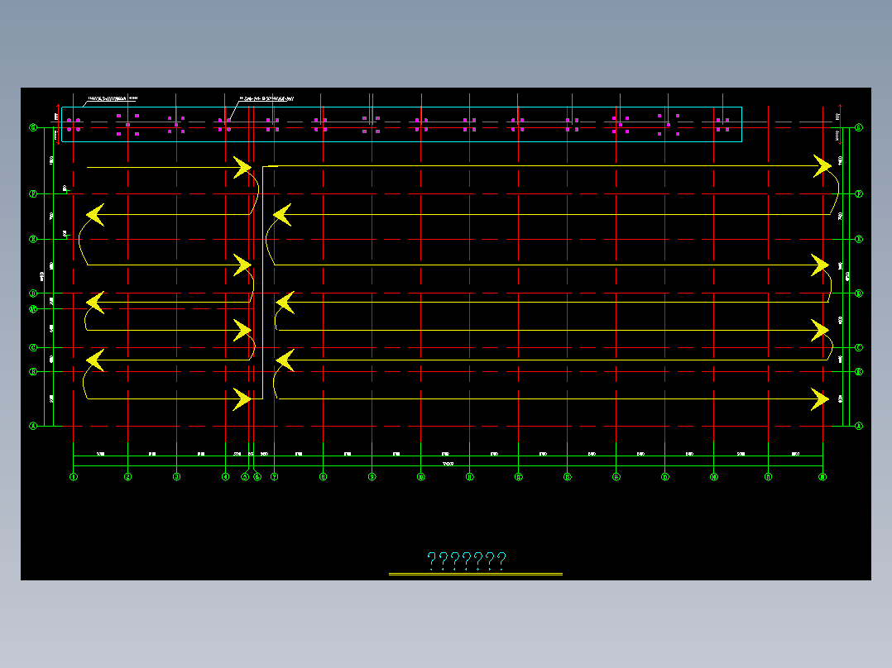Select leftmost white leader annotation text at top
The width and height of the screenshot is (892, 668).
click(113, 98)
